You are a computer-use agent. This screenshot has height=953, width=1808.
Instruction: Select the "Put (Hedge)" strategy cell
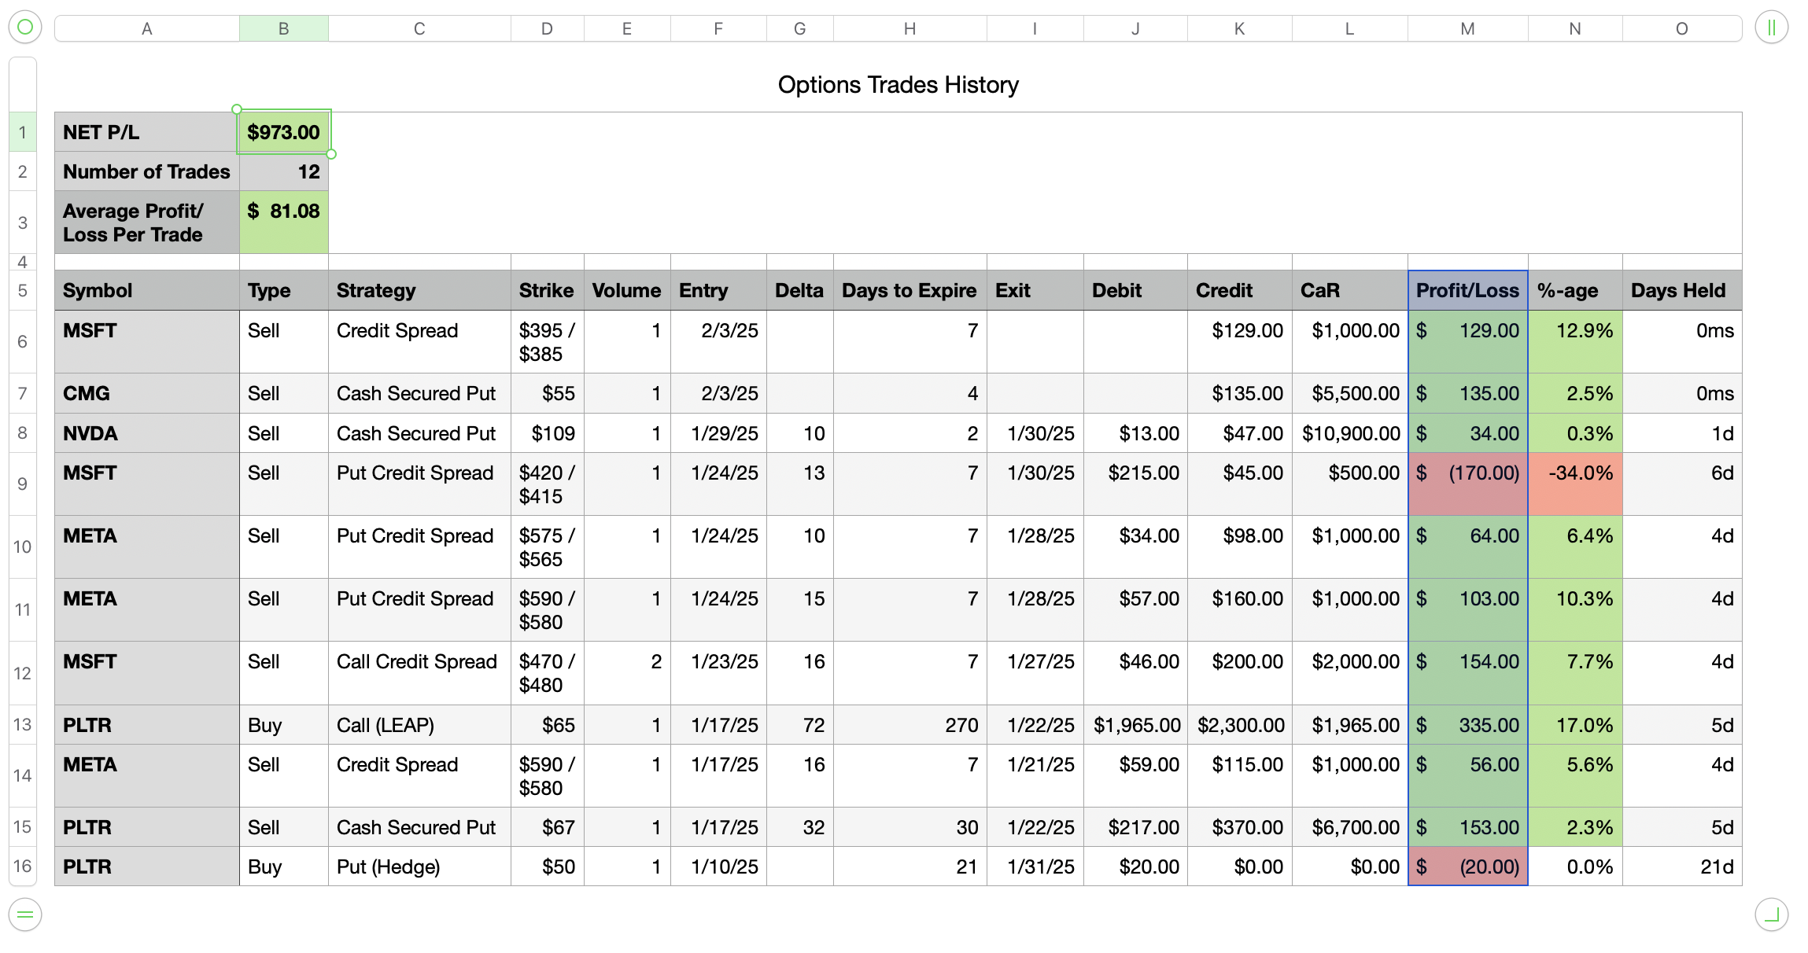[x=419, y=866]
